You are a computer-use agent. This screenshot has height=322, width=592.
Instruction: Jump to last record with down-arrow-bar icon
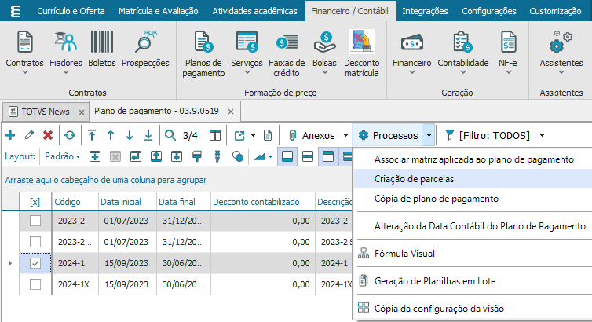pos(148,135)
